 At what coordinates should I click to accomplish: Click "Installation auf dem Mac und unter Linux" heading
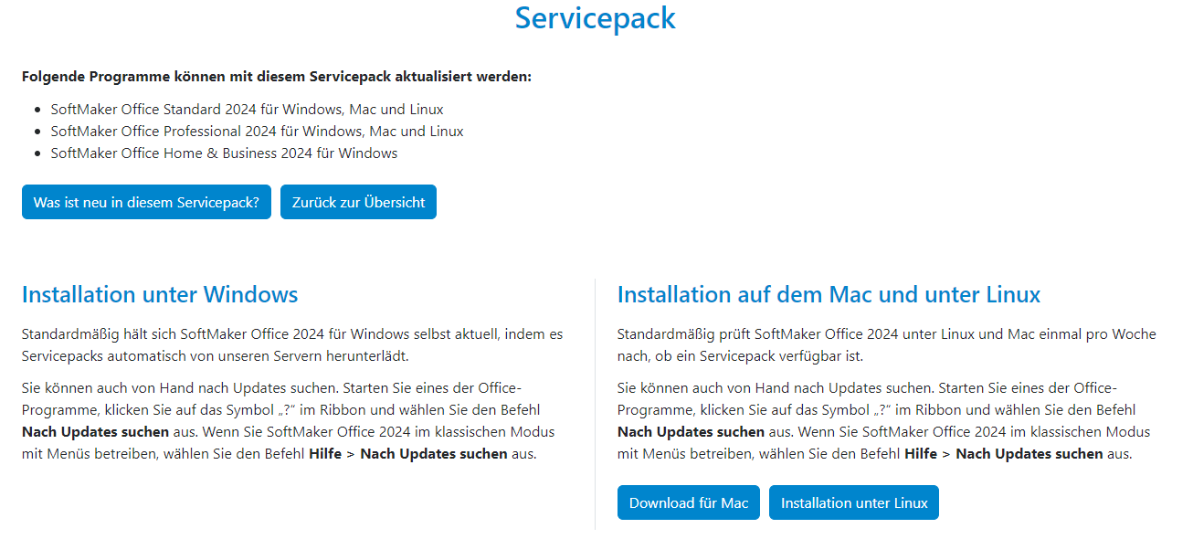[x=829, y=294]
